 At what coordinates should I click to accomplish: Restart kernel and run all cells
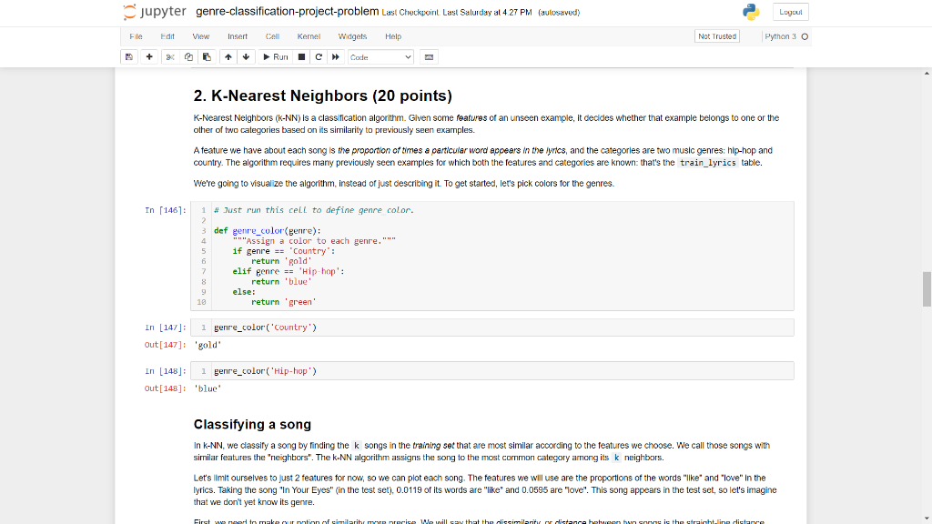pyautogui.click(x=336, y=56)
